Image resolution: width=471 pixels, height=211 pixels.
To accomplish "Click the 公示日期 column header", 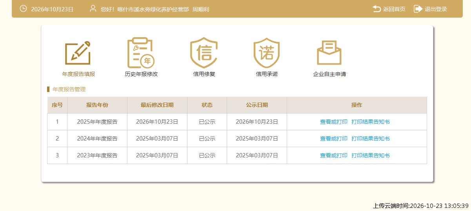I will tap(257, 105).
